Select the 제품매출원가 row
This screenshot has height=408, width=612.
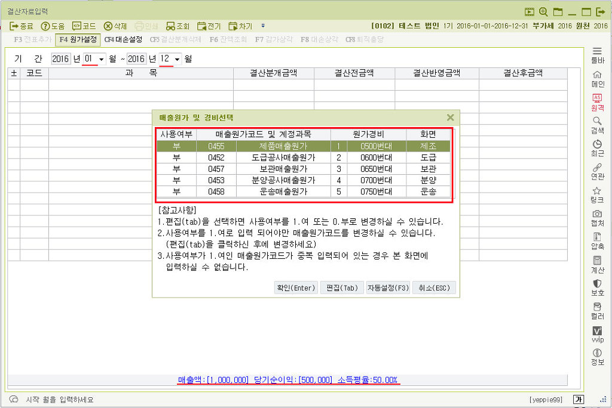point(303,146)
